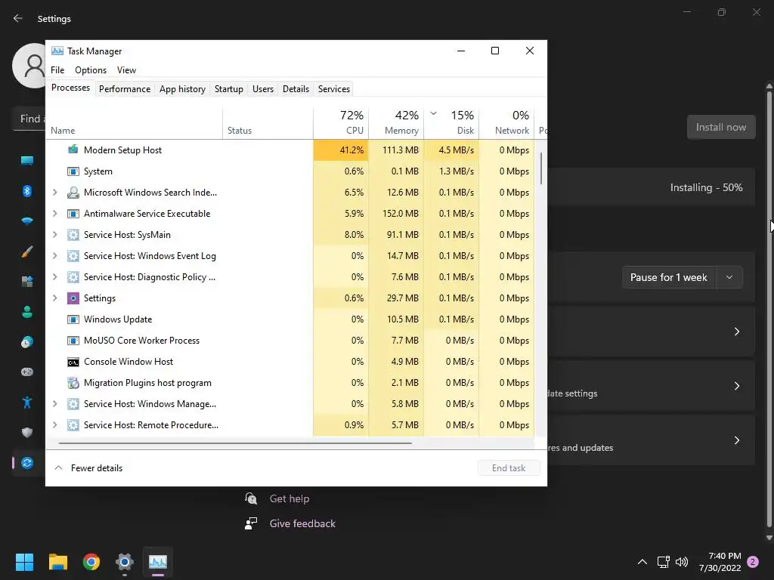Show hidden icons in system tray
The image size is (774, 580).
click(x=642, y=562)
